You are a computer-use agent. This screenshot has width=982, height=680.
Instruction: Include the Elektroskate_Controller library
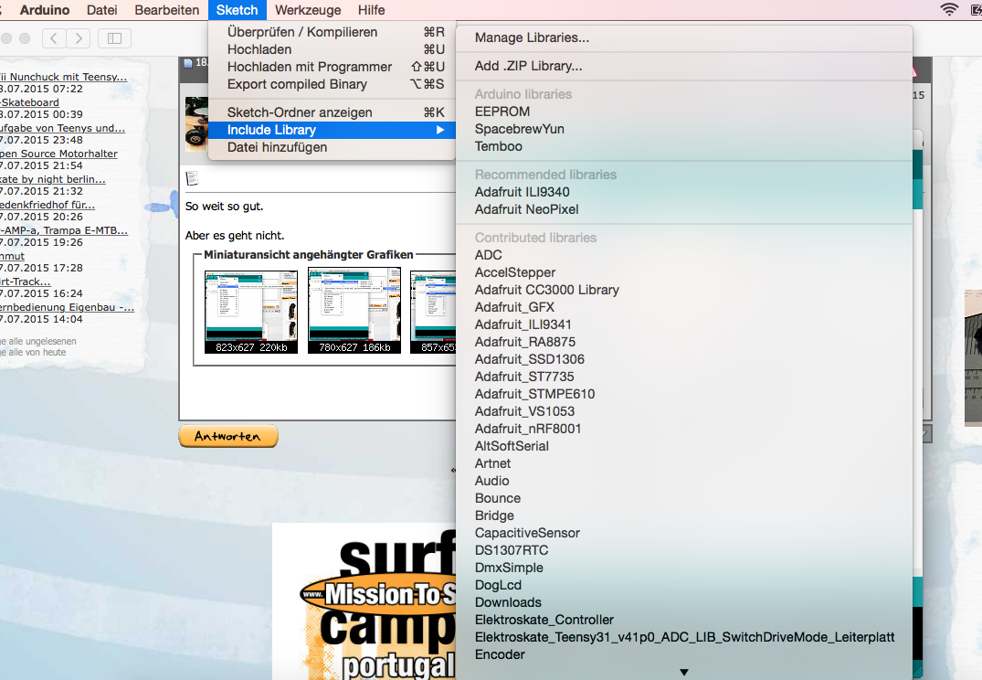point(684,620)
